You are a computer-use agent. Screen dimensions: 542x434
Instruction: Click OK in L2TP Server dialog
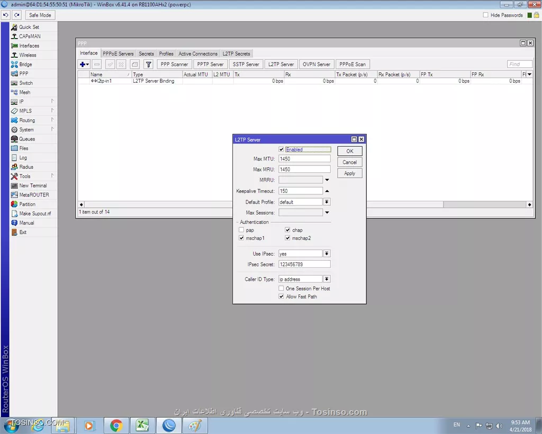click(349, 151)
